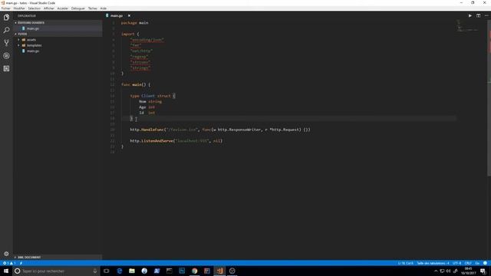The height and width of the screenshot is (276, 491).
Task: Launch Microsoft Edge from taskbar
Action: point(120,271)
